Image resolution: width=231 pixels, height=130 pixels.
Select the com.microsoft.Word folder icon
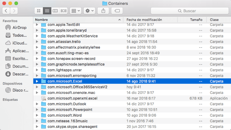pyautogui.click(x=44, y=115)
